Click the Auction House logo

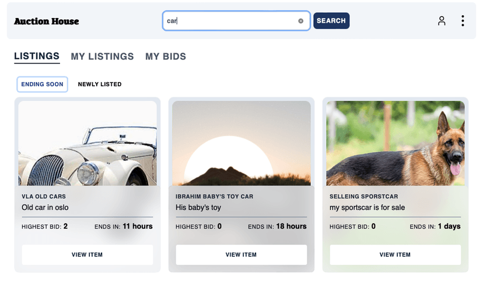47,21
